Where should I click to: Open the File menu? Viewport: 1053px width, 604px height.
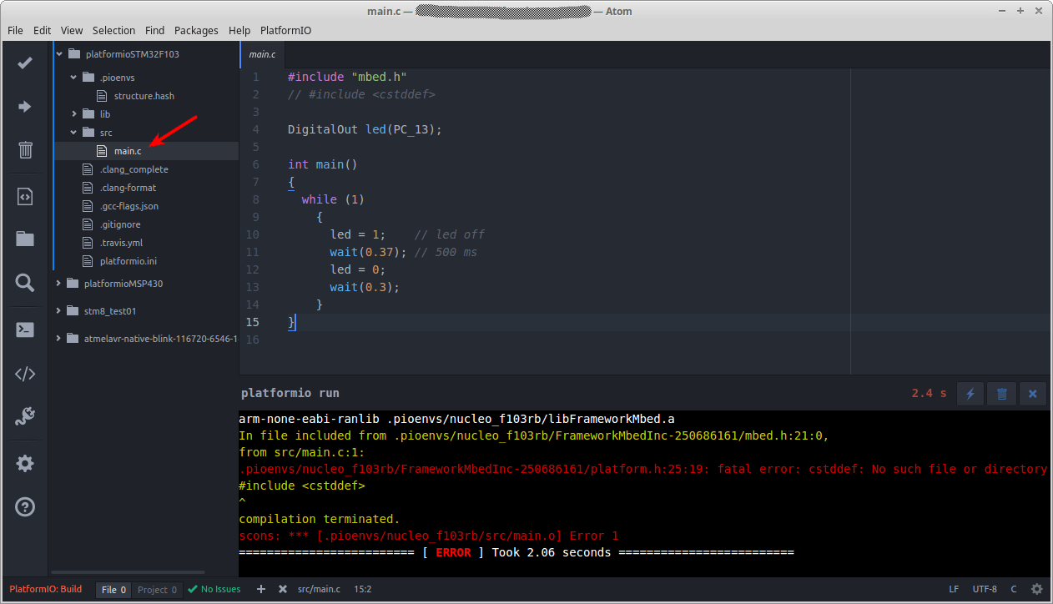point(15,30)
